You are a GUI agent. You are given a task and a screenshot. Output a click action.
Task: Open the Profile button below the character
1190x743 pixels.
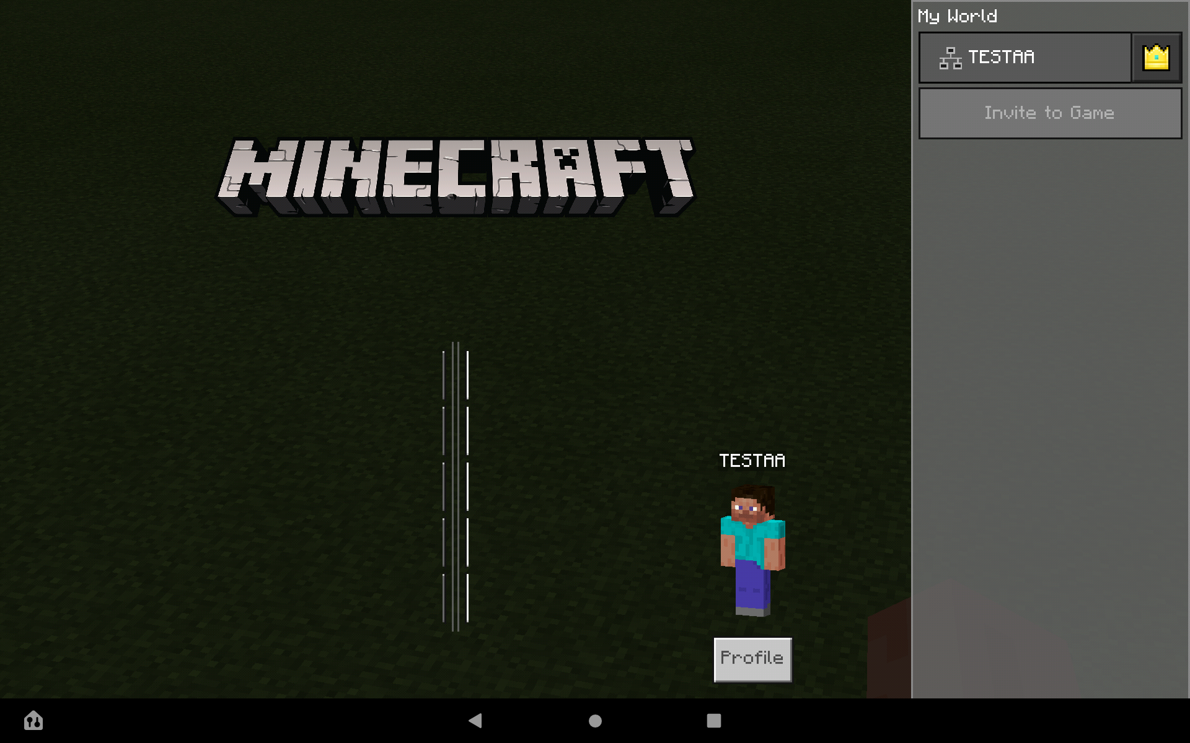point(752,659)
